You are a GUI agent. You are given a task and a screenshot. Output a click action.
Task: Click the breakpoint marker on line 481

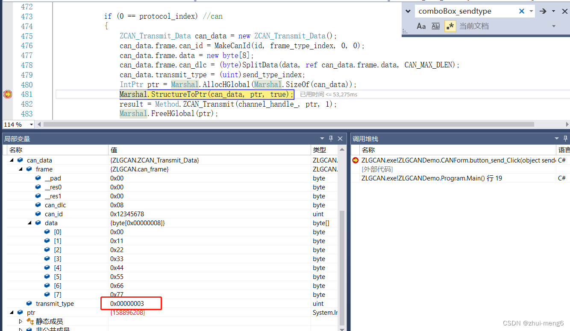(x=7, y=94)
